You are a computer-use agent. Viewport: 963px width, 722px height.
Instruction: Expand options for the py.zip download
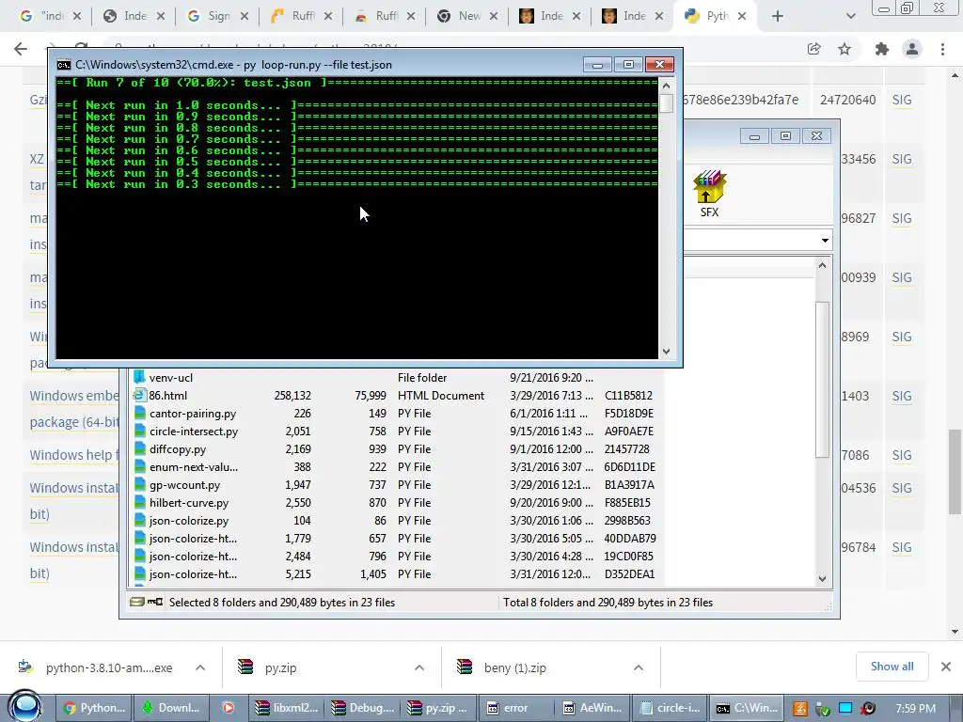coord(419,667)
